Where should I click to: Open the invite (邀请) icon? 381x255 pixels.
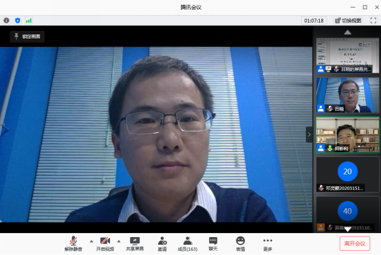coord(162,244)
